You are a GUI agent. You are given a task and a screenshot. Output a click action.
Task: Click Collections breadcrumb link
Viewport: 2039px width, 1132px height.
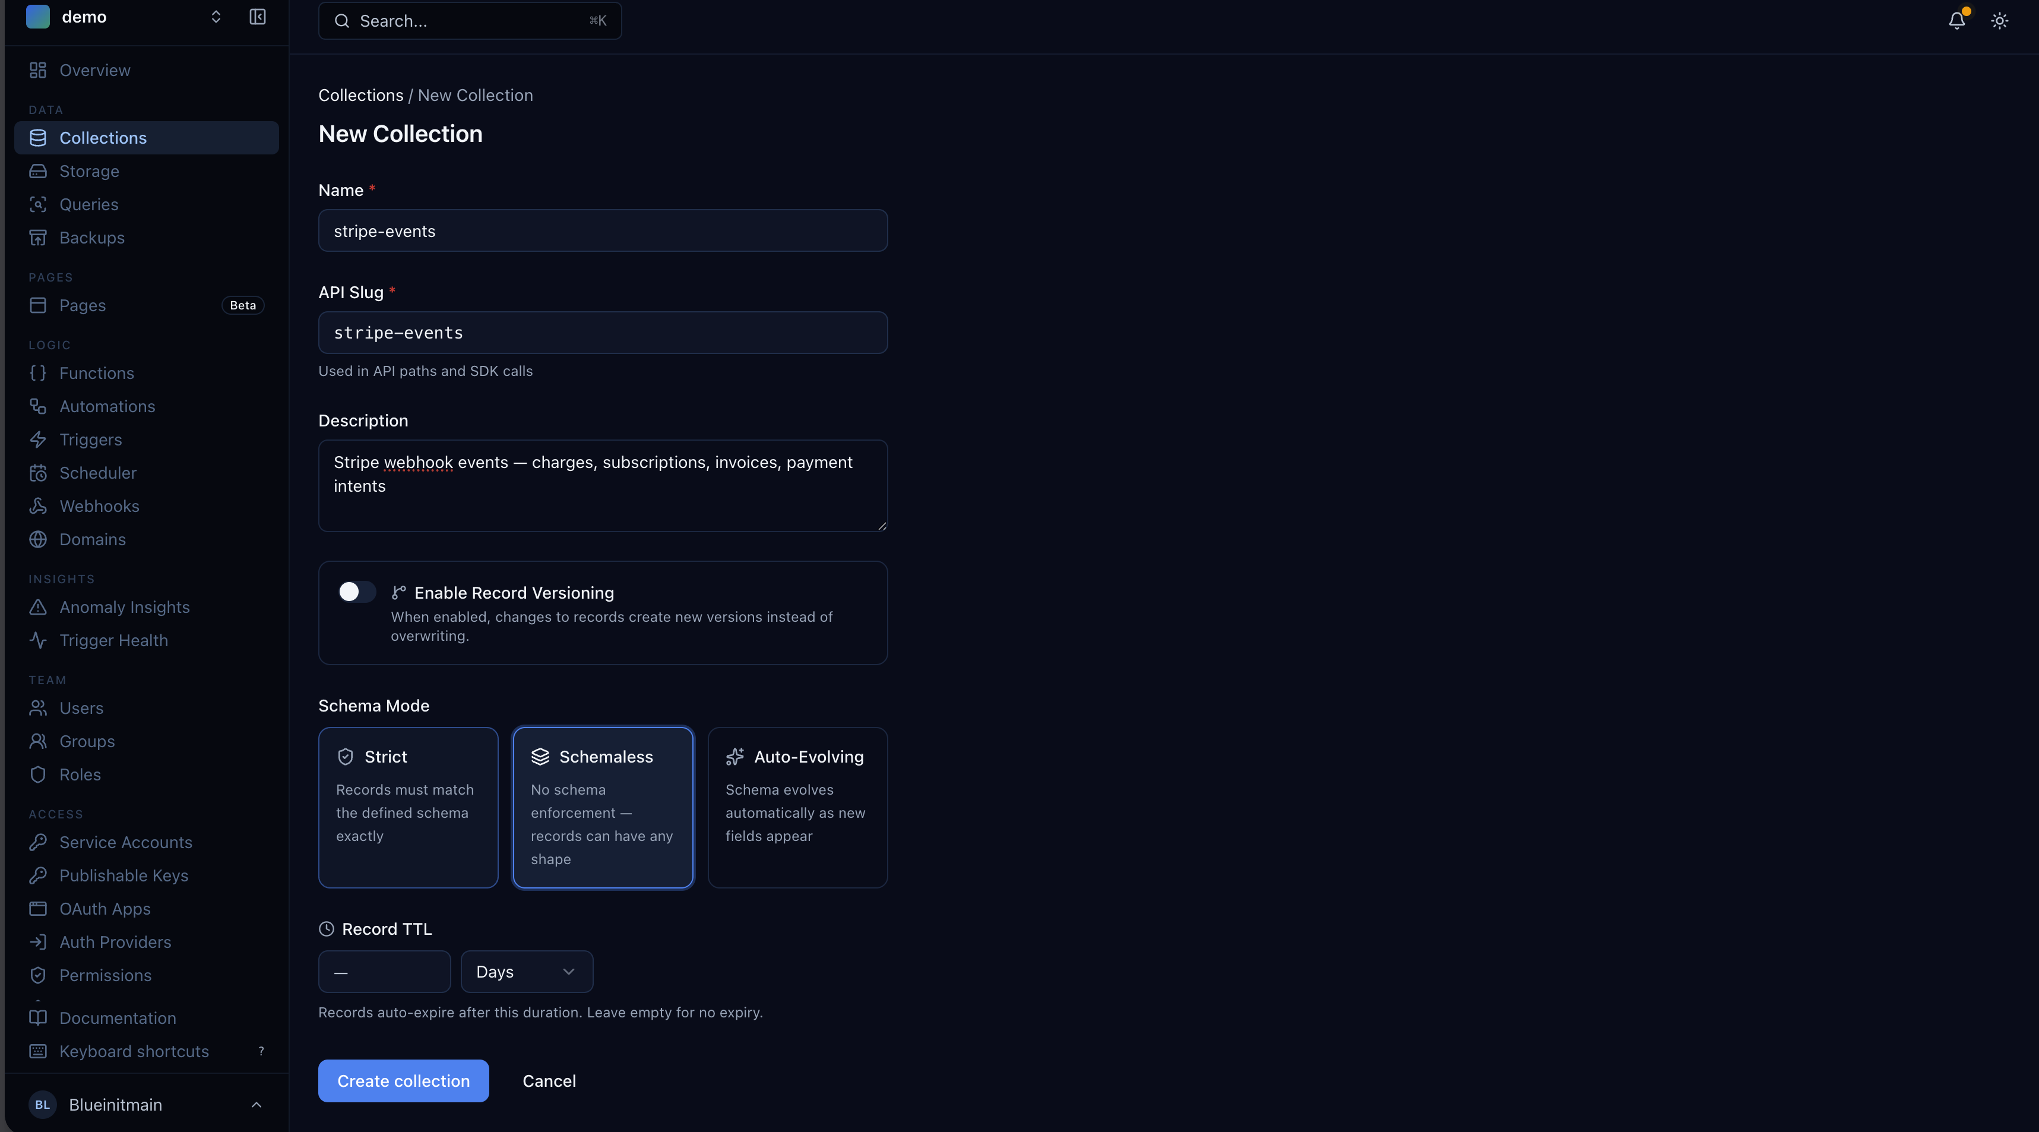tap(360, 96)
